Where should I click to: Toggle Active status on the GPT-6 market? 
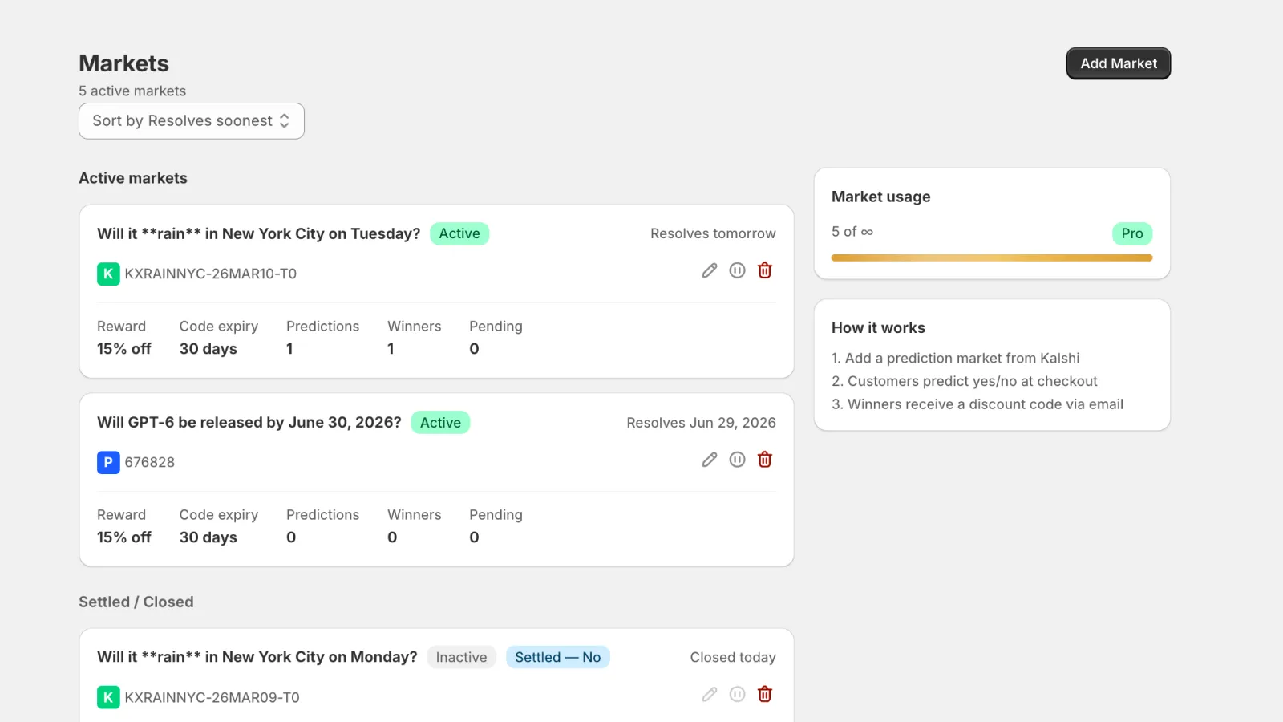[x=440, y=422]
